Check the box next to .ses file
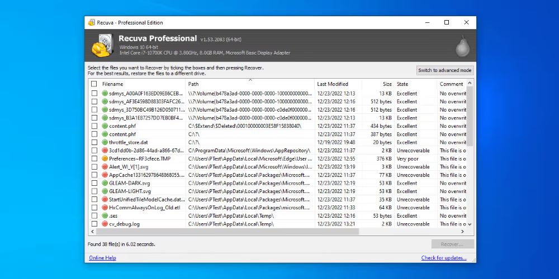This screenshot has width=559, height=279. pyautogui.click(x=94, y=216)
